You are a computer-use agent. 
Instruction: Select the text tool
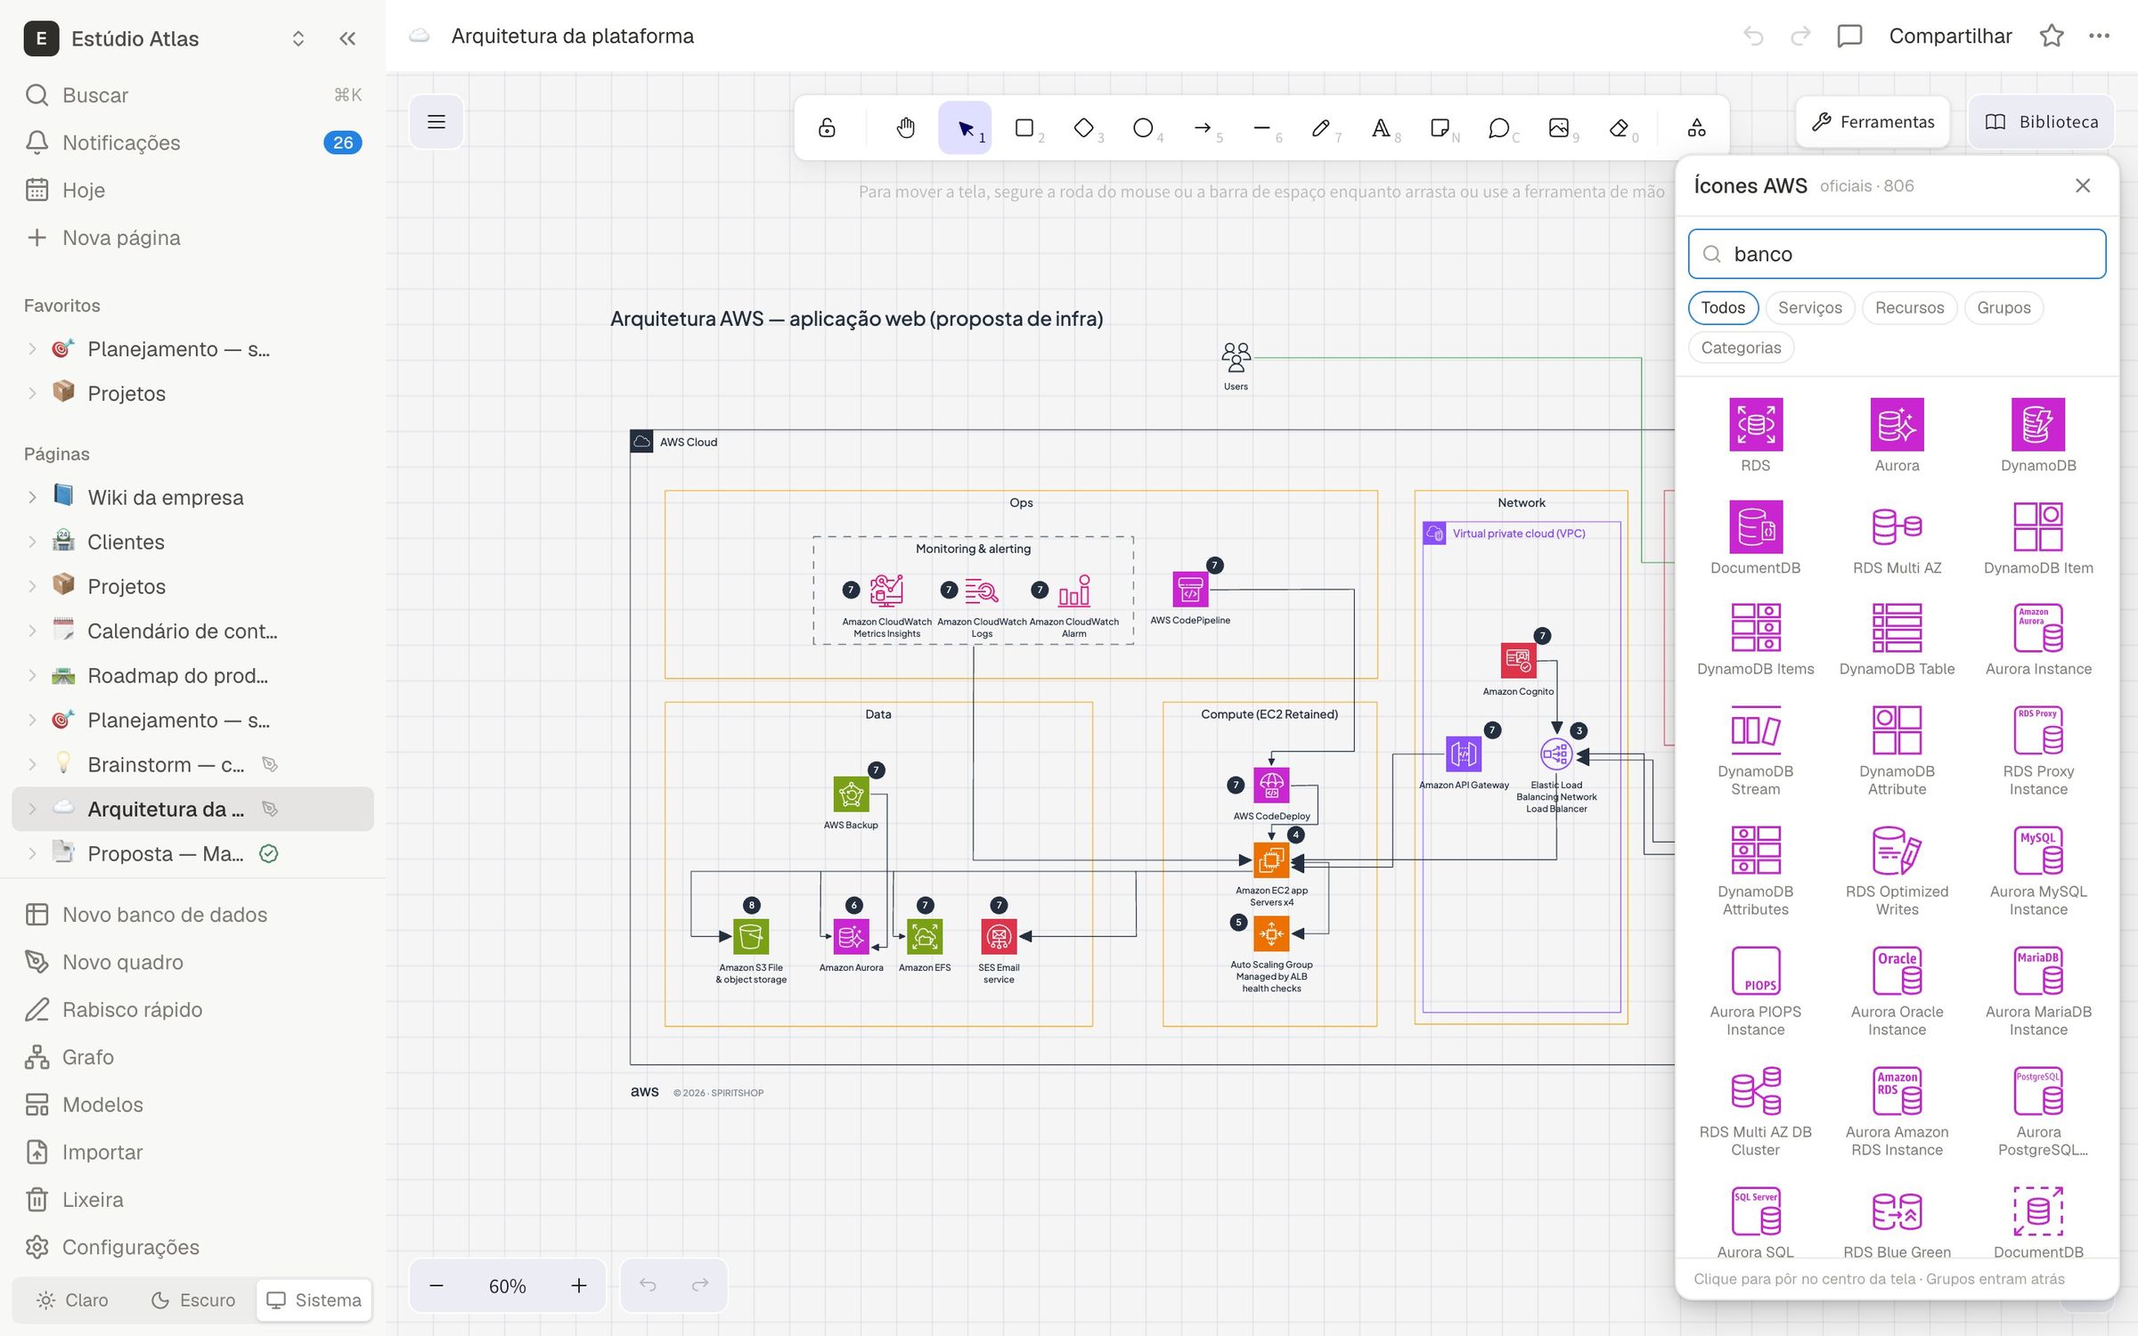(x=1381, y=128)
